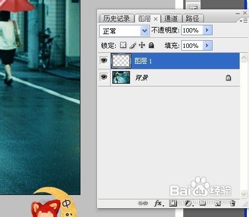Enable lock transparent pixels
Viewport: 249px width, 217px height.
coord(123,45)
